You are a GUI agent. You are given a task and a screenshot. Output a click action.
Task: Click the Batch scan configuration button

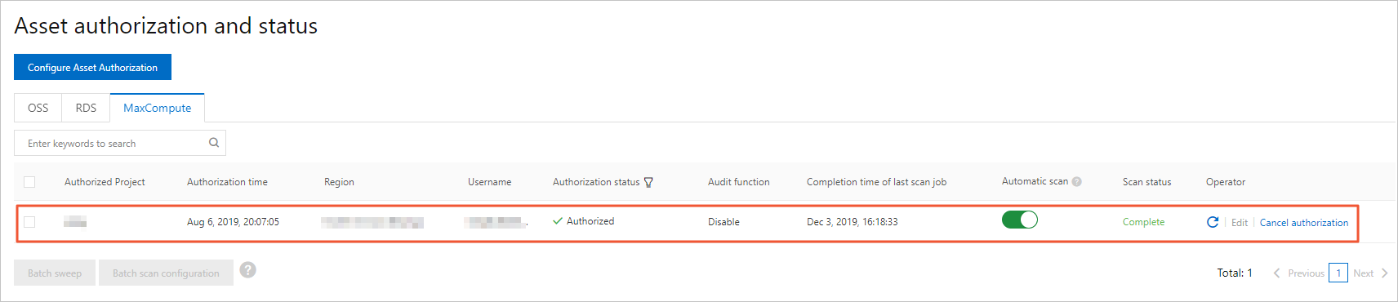coord(166,273)
